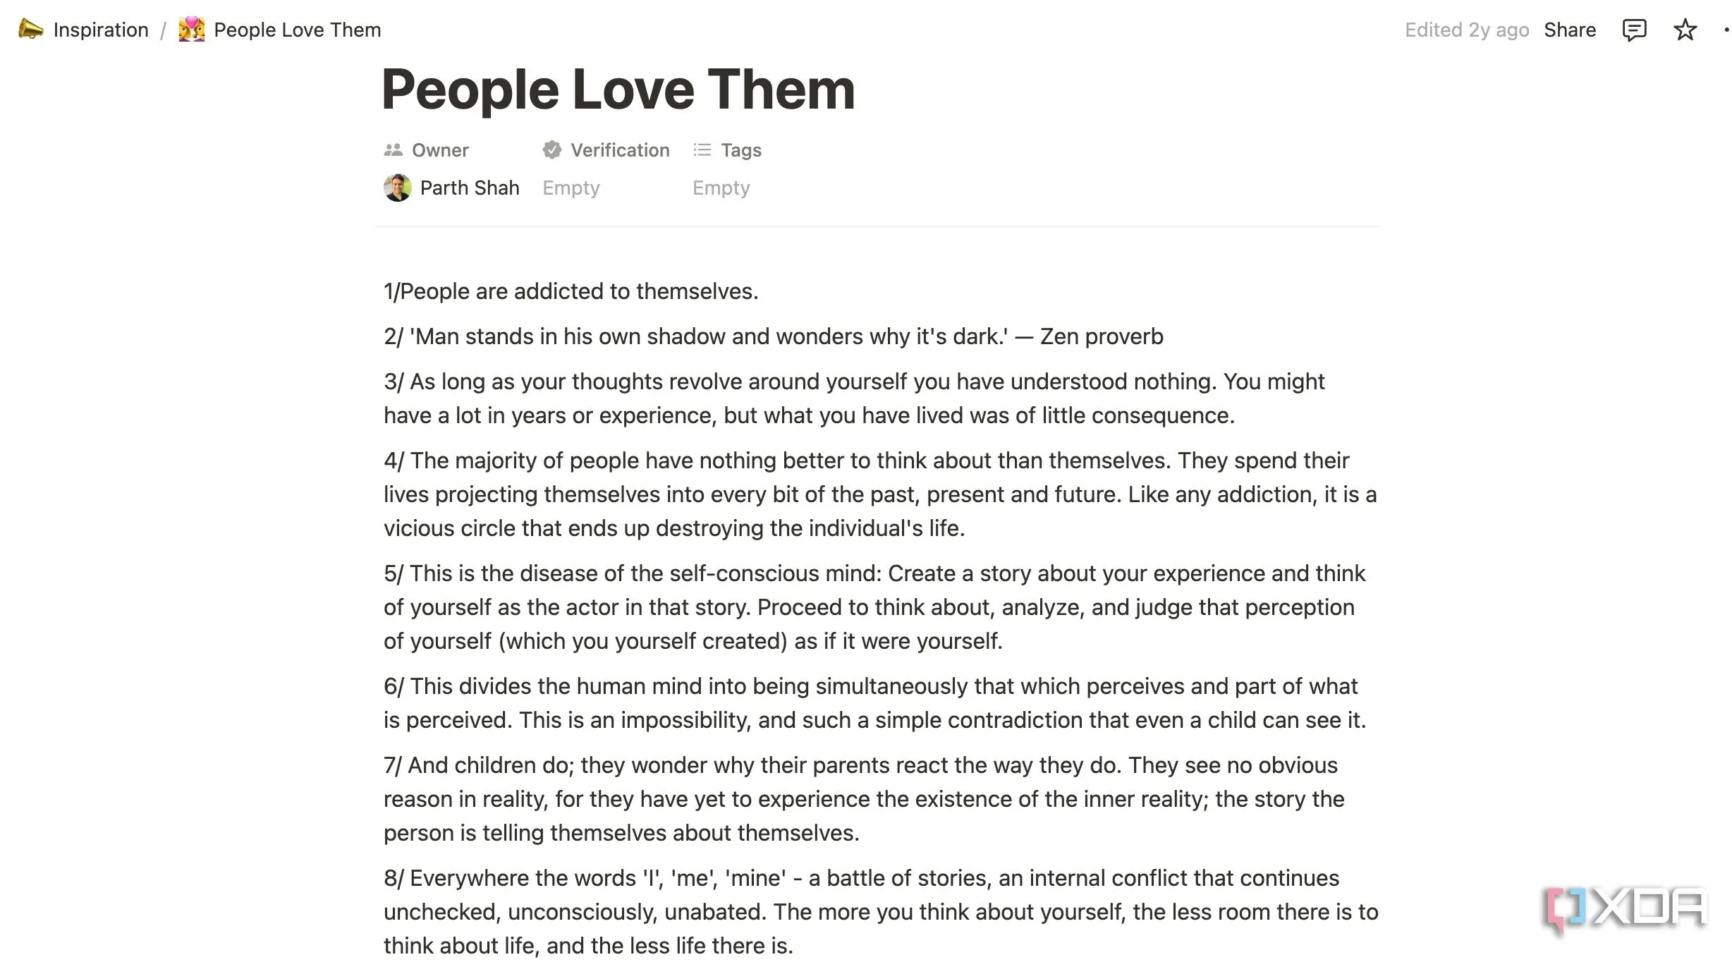Open the empty Tags value dropdown
Viewport: 1732px width, 962px height.
coord(721,188)
